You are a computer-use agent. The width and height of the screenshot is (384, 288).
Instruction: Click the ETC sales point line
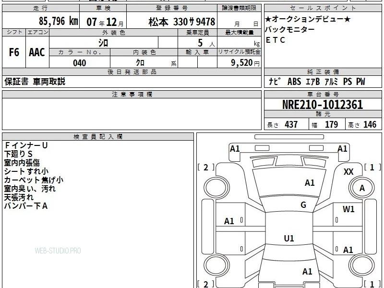[x=276, y=40]
